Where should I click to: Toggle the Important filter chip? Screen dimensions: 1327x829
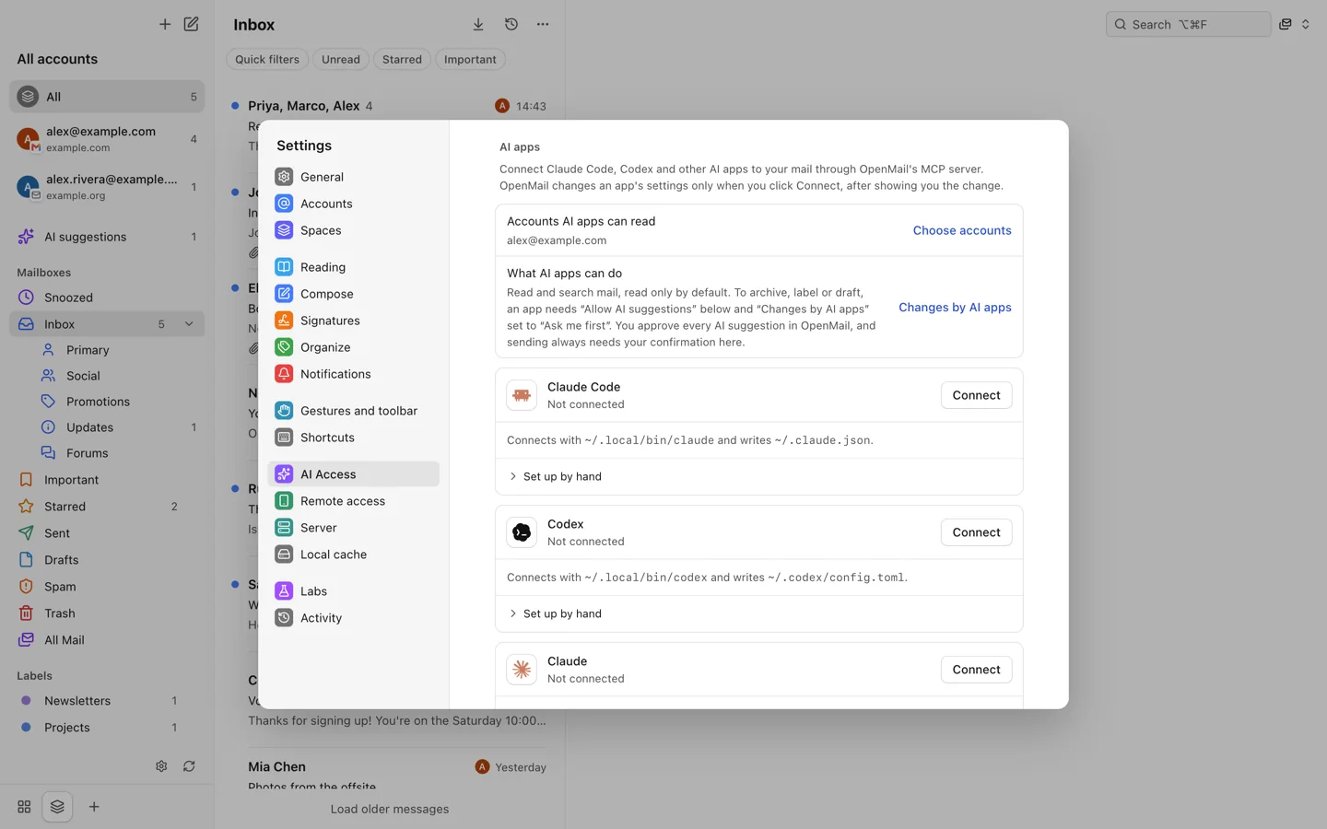tap(470, 59)
